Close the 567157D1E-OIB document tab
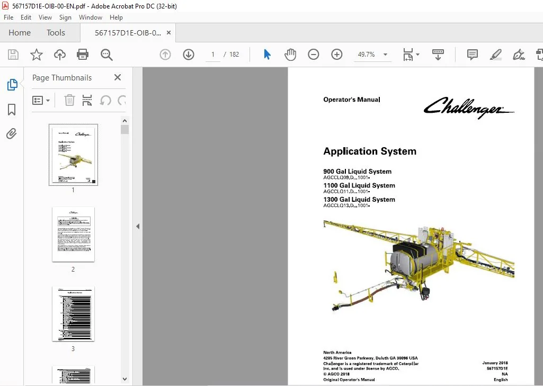Viewport: 543px width, 386px height. coord(168,32)
